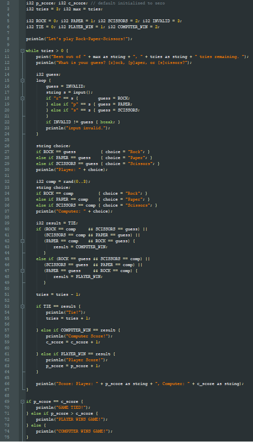Collapse the fold marker beside line 47
The width and height of the screenshot is (253, 442).
(22, 271)
